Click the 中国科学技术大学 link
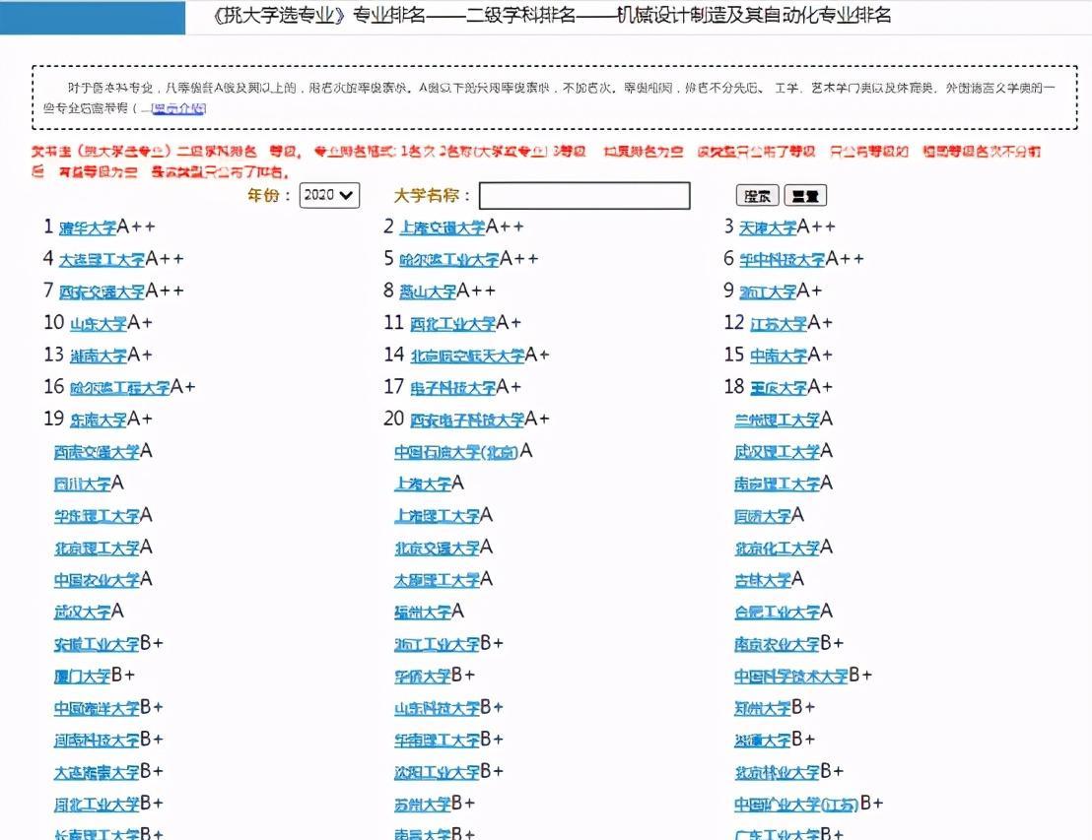This screenshot has width=1092, height=840. click(x=791, y=676)
